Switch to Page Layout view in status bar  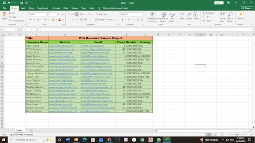pyautogui.click(x=215, y=134)
